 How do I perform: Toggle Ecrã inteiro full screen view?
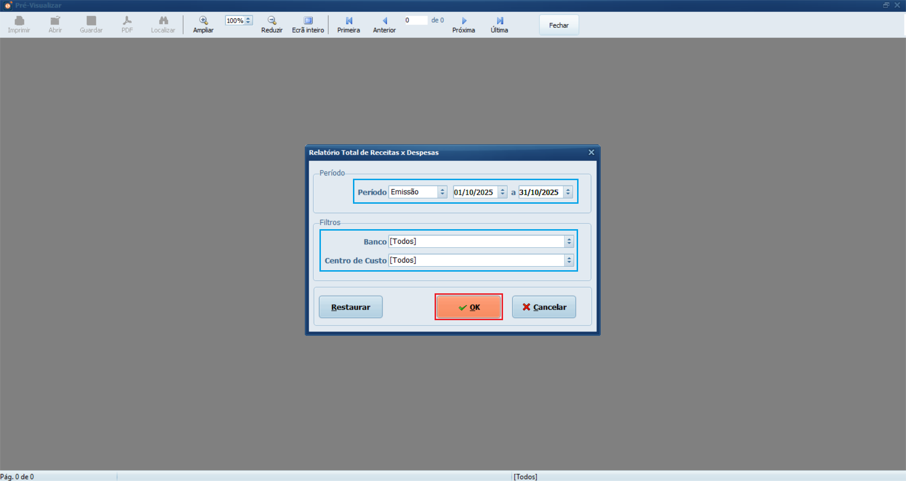(308, 21)
